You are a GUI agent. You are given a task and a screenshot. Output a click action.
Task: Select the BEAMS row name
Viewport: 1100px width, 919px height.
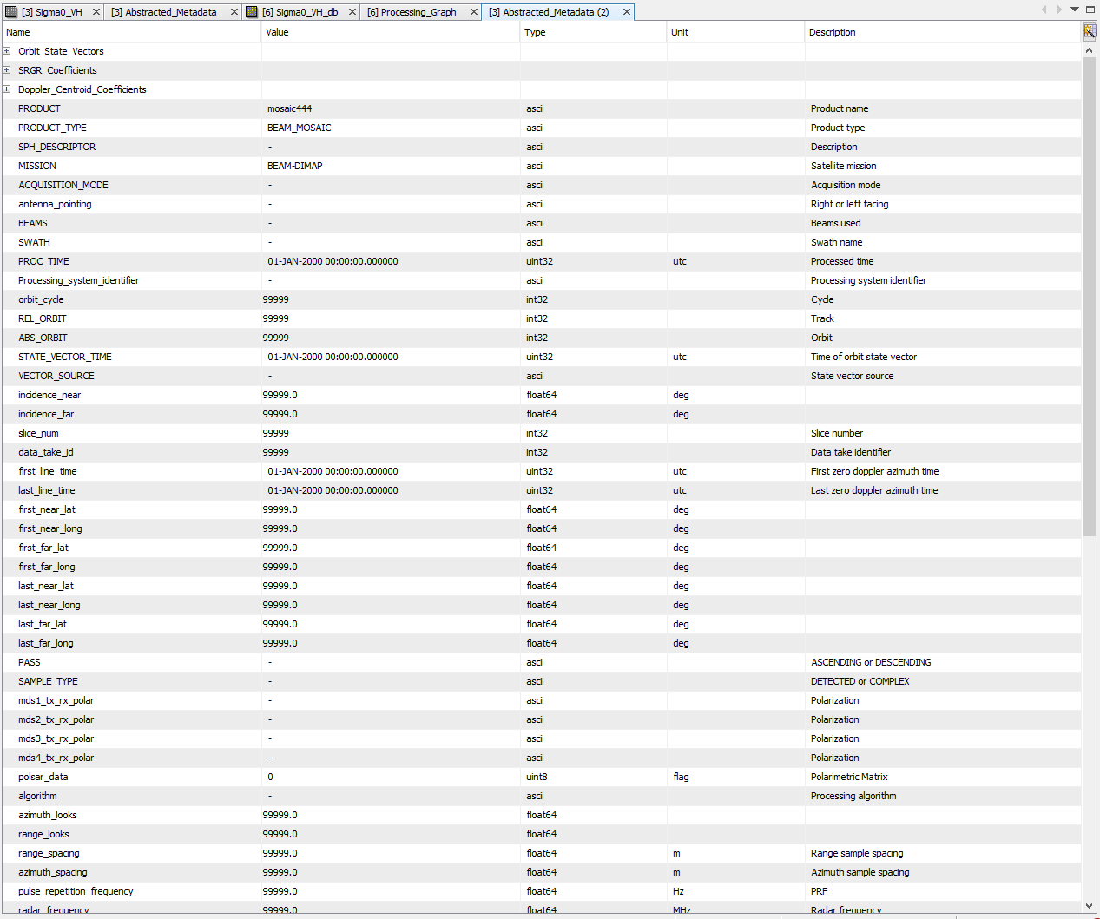click(33, 223)
